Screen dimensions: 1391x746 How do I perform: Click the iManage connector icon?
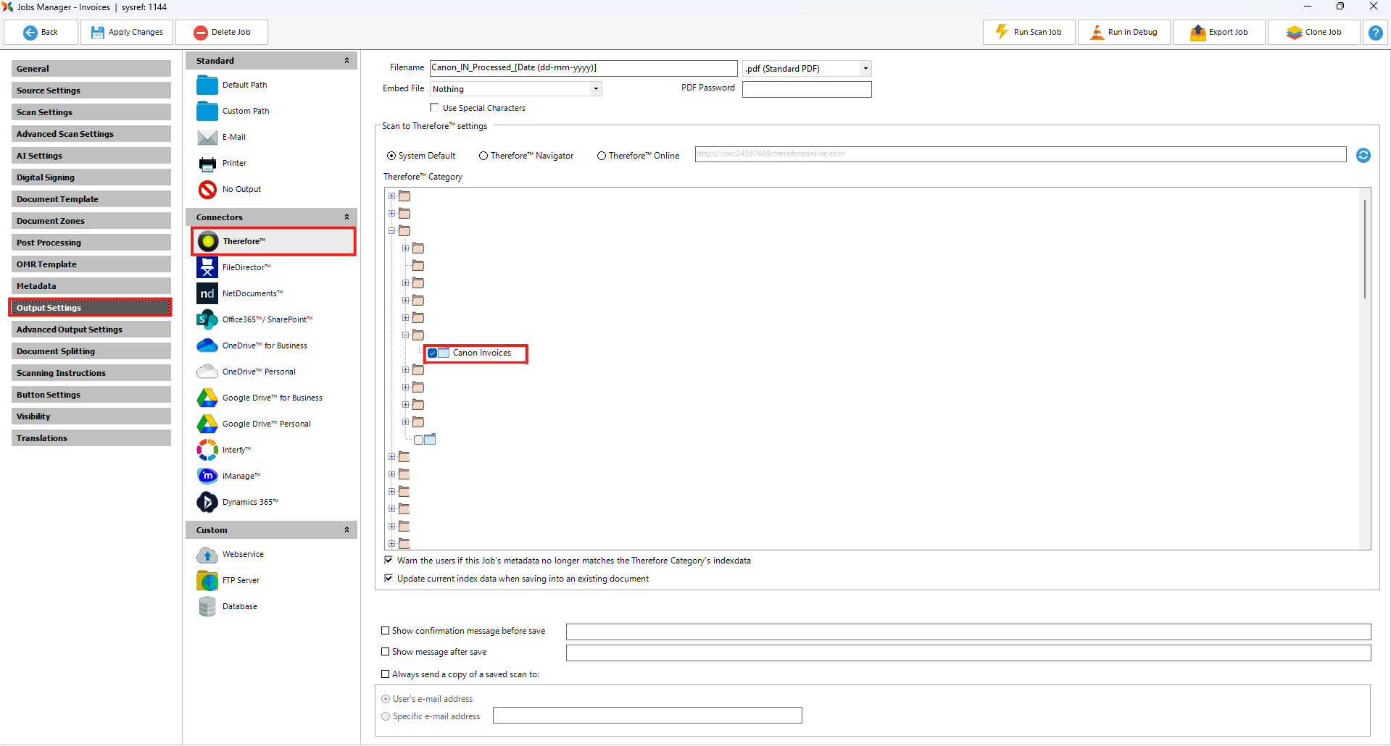[x=207, y=476]
